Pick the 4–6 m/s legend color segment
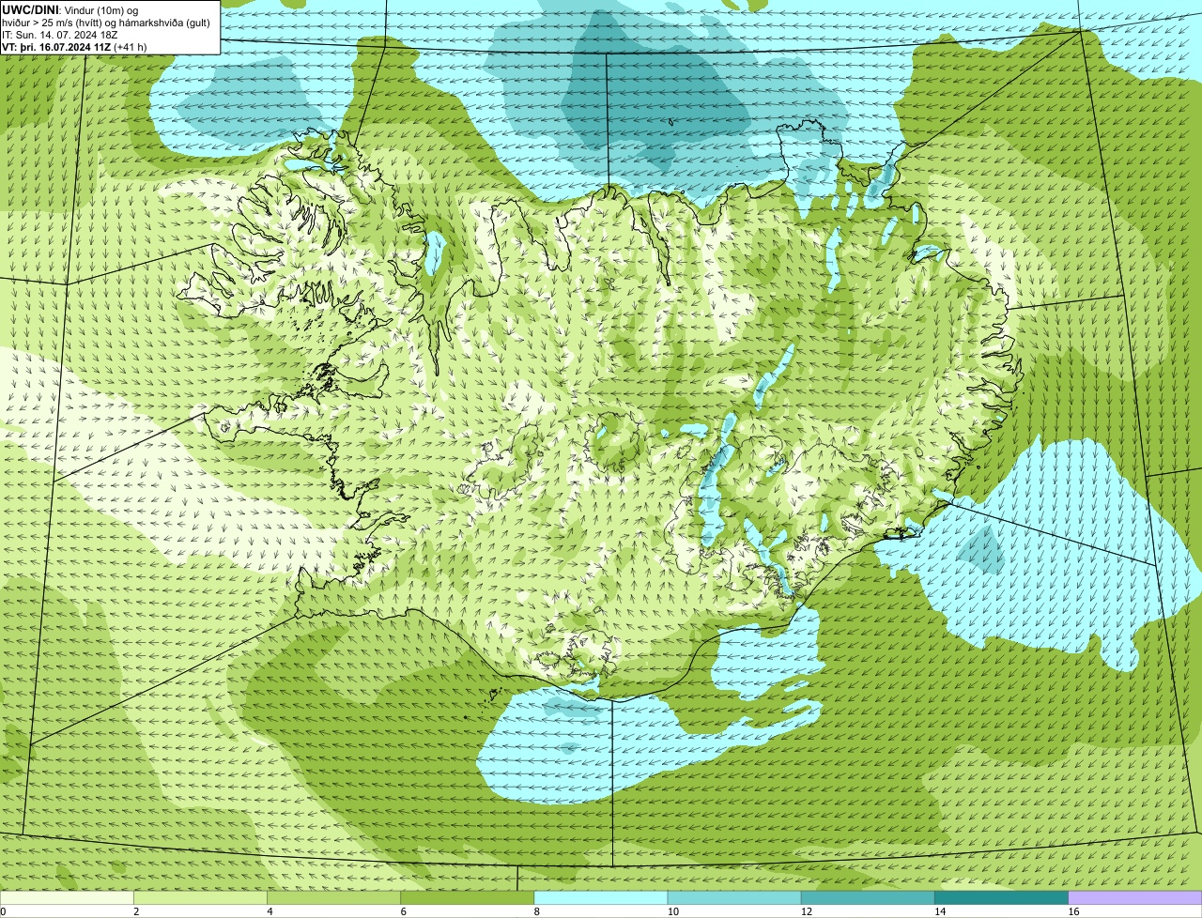1202x918 pixels. pyautogui.click(x=333, y=898)
